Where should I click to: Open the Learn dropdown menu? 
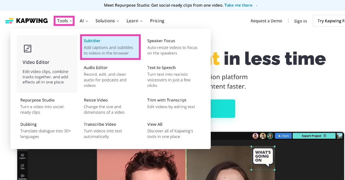pyautogui.click(x=134, y=21)
